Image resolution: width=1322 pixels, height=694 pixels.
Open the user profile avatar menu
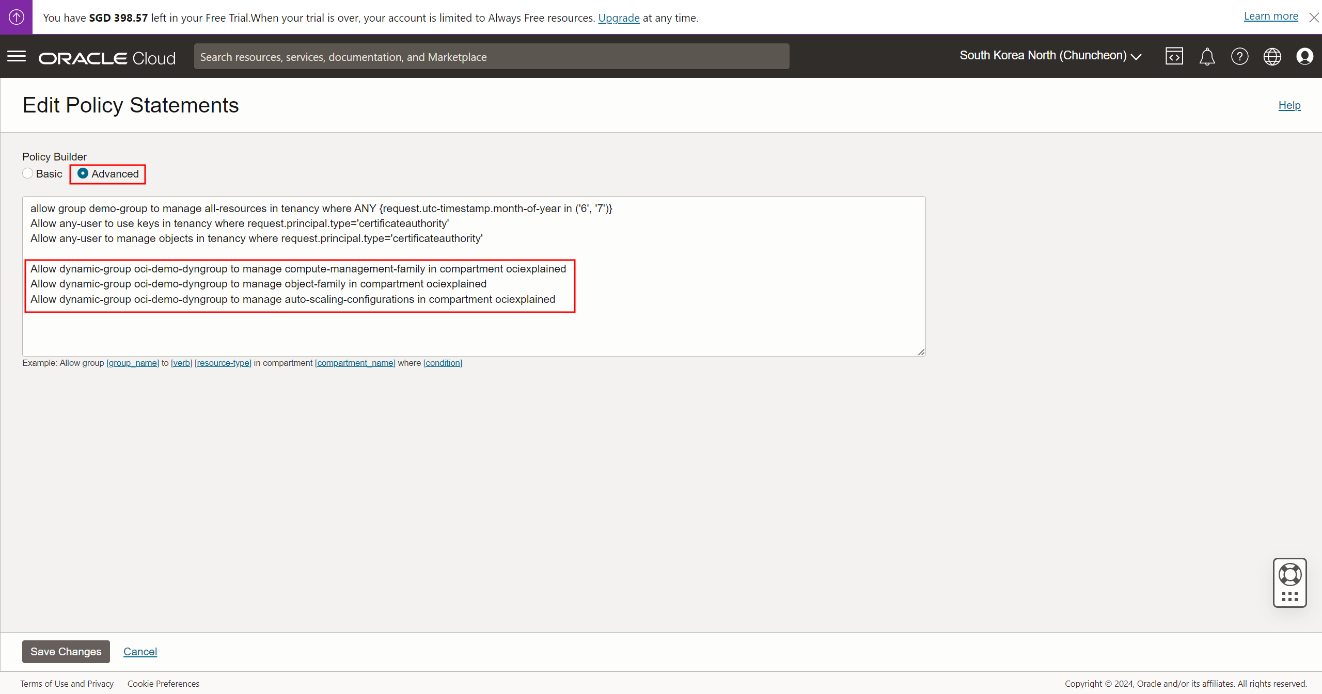(1304, 56)
